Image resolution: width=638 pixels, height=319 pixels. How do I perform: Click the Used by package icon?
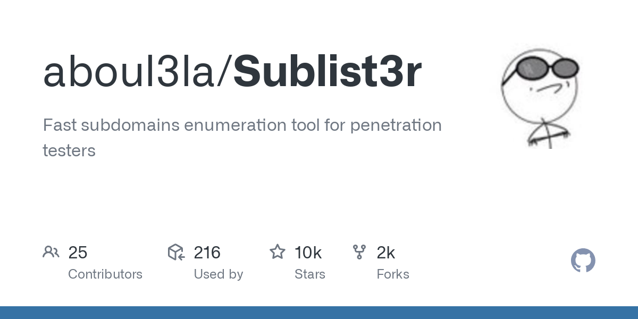tap(176, 252)
